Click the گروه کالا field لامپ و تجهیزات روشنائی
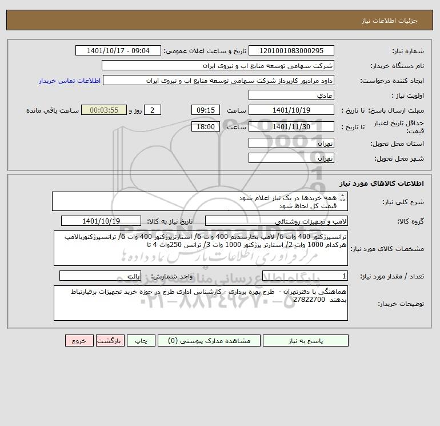The image size is (440, 426). pos(277,221)
